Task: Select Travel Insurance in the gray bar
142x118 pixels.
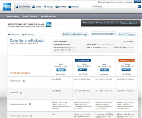Action: tap(12, 16)
